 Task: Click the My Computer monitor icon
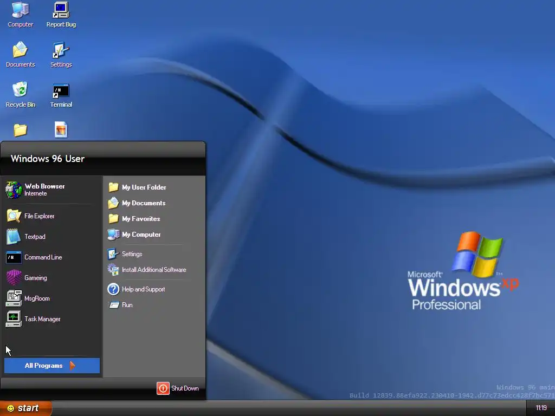(113, 234)
